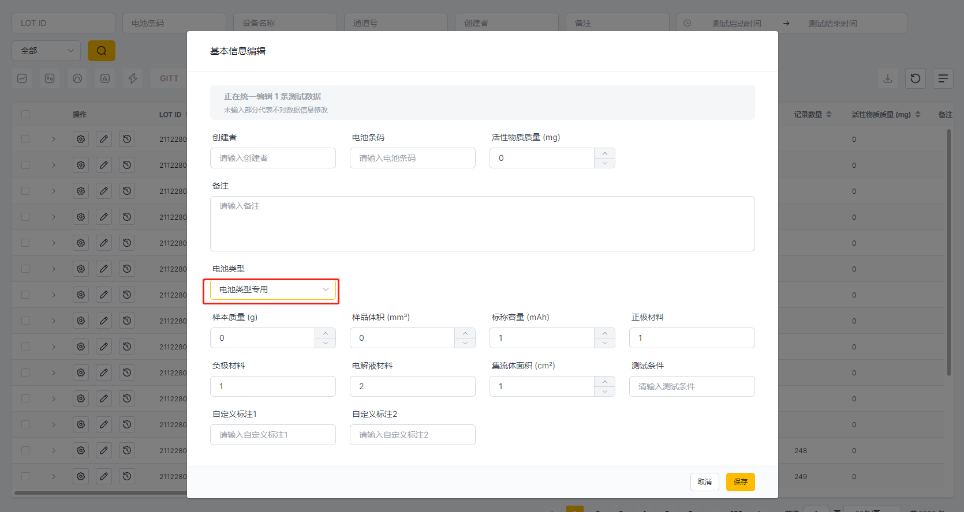Increase 标称容量 (mAh) stepper value
This screenshot has height=512, width=964.
pos(604,333)
